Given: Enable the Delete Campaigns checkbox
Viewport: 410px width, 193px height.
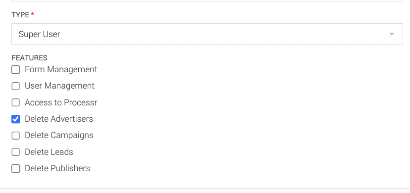Looking at the screenshot, I should pos(16,136).
